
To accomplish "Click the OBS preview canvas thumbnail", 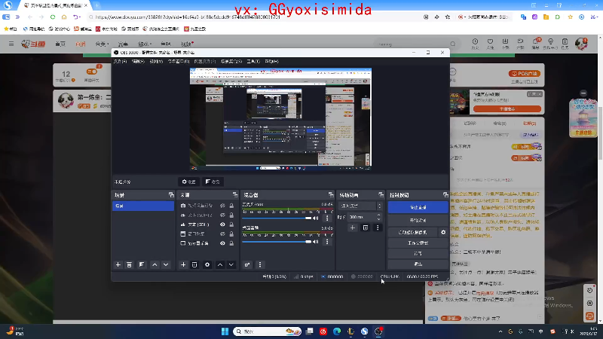I will (x=280, y=119).
